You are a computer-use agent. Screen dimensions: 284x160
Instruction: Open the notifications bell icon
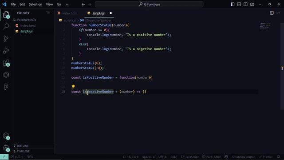(279, 157)
